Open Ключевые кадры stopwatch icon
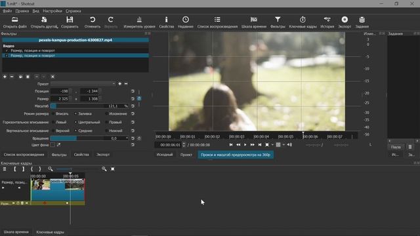 [x=303, y=22]
